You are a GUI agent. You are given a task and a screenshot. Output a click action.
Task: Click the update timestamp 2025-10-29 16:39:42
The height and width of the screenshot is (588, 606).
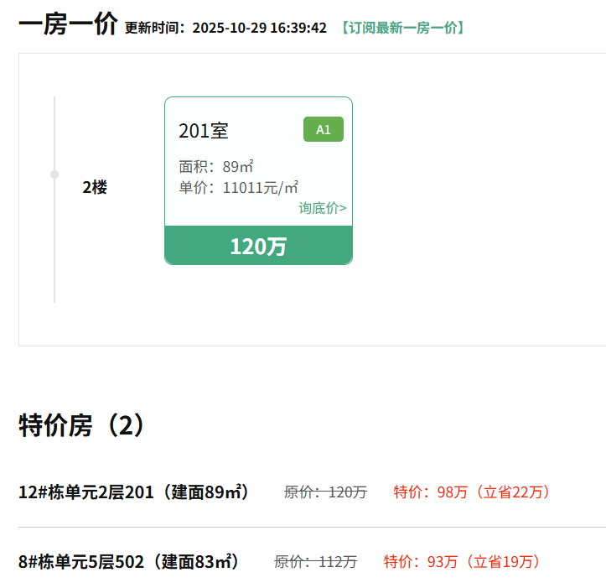pyautogui.click(x=259, y=28)
